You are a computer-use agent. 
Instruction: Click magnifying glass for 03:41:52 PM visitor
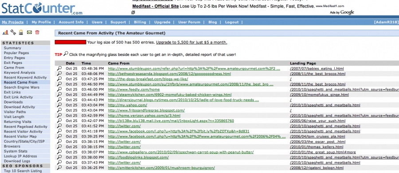point(59,126)
